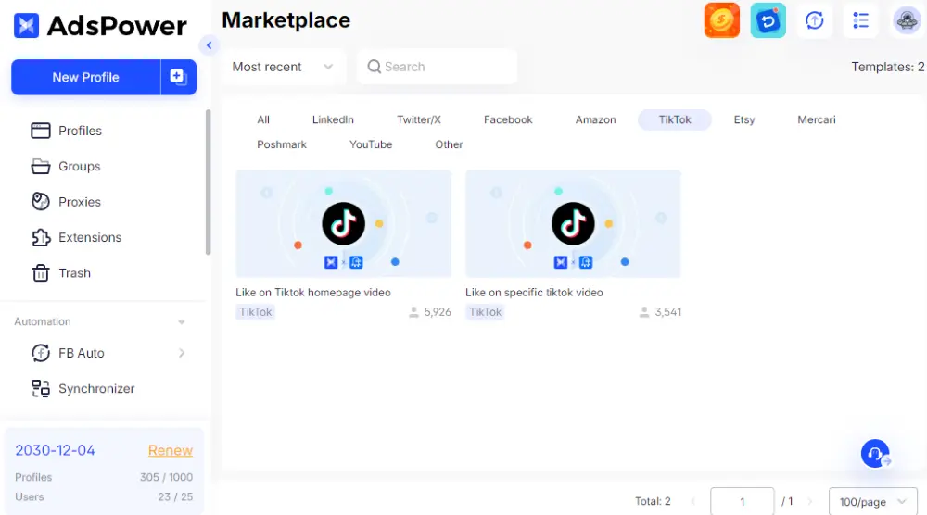Open the customer support headset button
The width and height of the screenshot is (927, 515).
point(876,454)
